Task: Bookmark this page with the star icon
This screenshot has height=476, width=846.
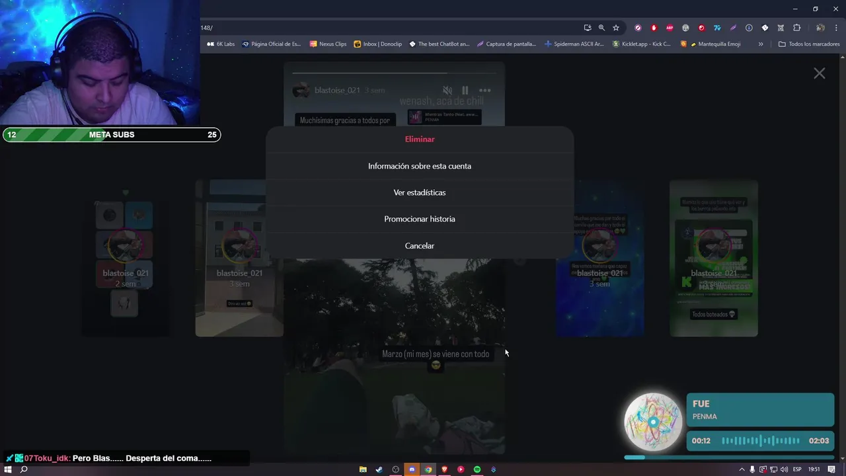Action: click(x=616, y=28)
